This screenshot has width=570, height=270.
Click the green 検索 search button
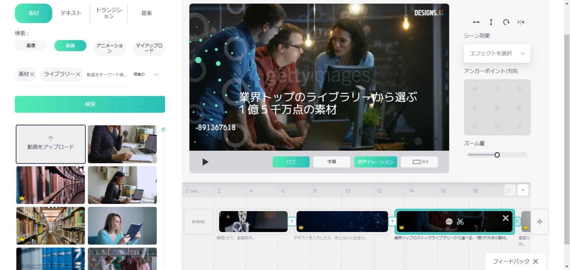[x=90, y=104]
